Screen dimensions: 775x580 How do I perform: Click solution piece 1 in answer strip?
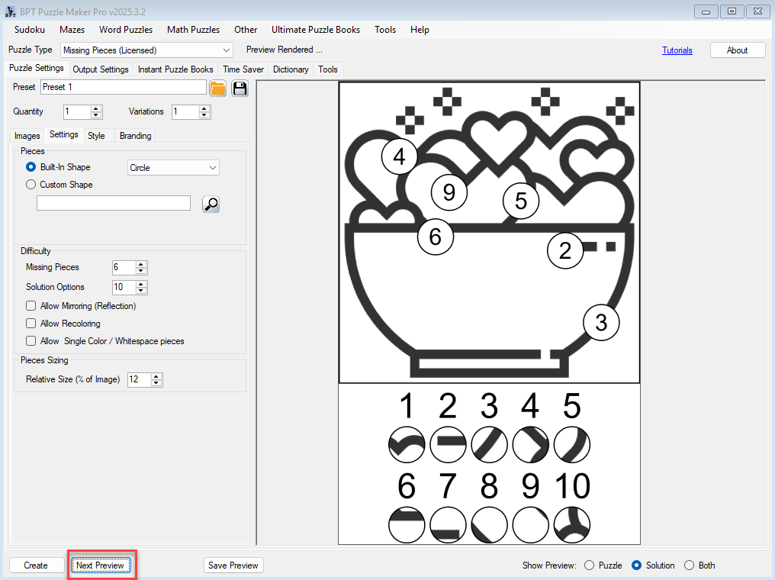(407, 444)
